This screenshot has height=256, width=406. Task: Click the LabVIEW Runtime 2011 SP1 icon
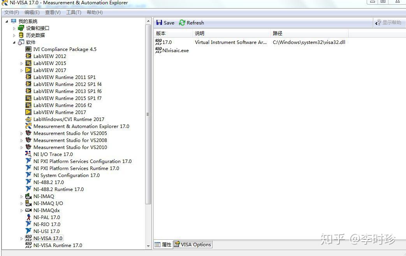tap(28, 77)
